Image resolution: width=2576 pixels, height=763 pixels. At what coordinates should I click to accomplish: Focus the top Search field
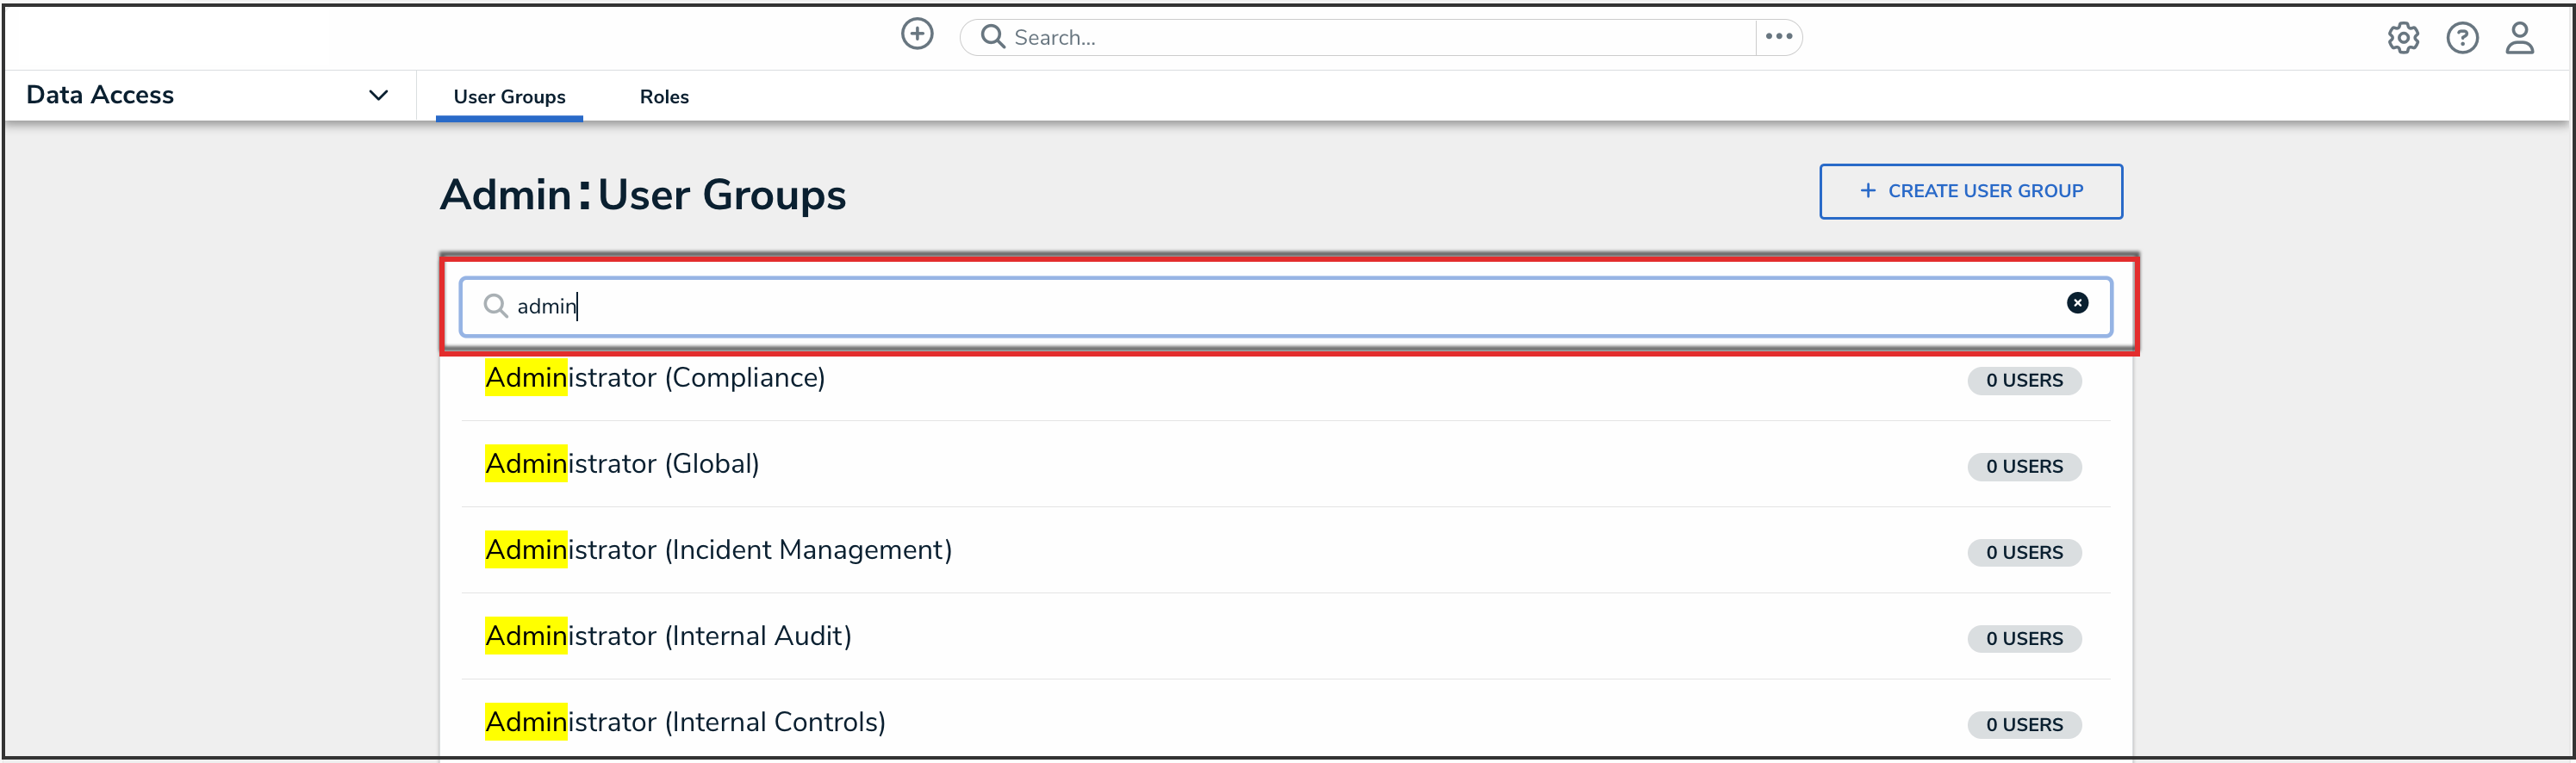pyautogui.click(x=1380, y=38)
